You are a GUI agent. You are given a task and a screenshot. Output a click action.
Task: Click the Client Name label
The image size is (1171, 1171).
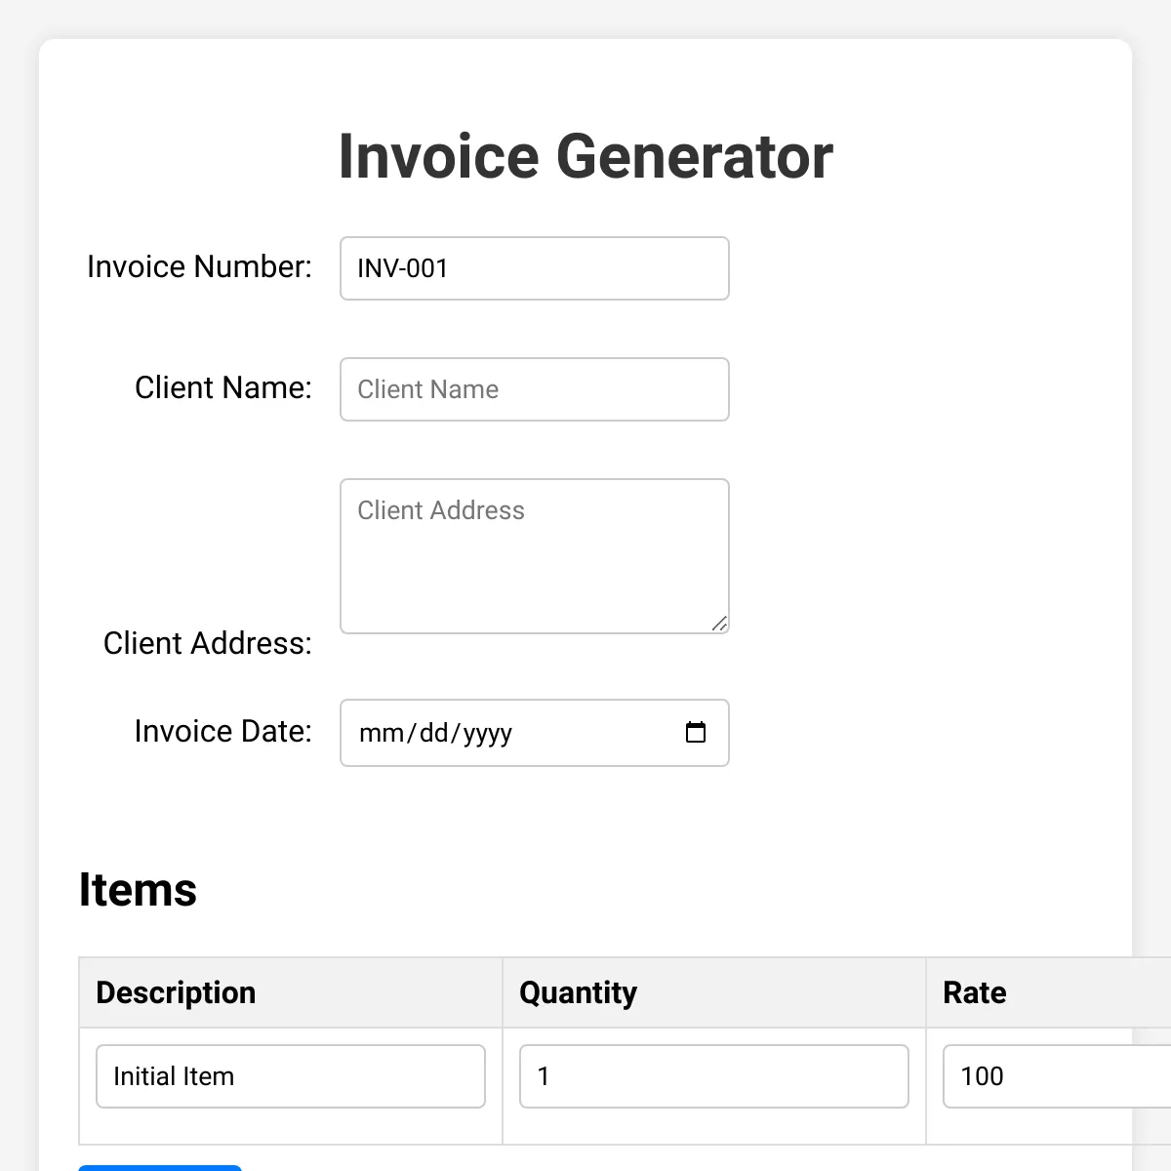pos(223,387)
